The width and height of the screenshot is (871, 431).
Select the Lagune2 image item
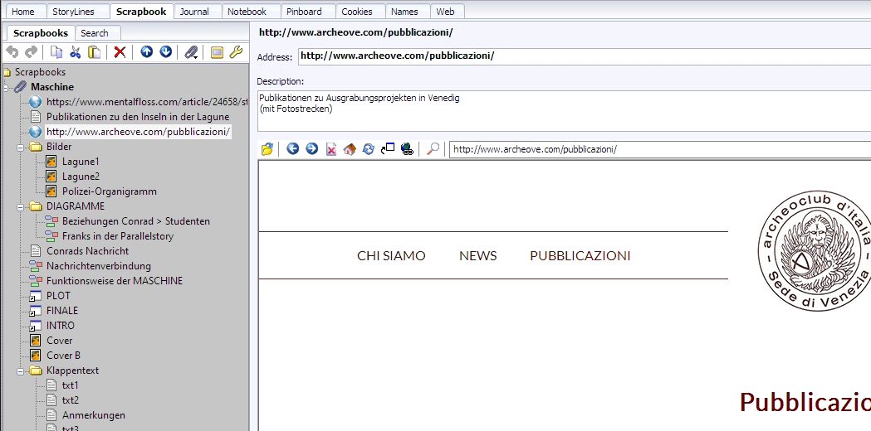tap(81, 177)
